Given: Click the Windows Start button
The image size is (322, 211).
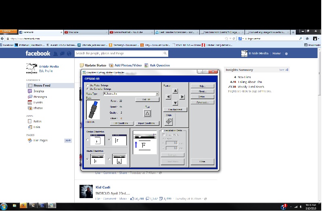Looking at the screenshot, I should pos(4,206).
